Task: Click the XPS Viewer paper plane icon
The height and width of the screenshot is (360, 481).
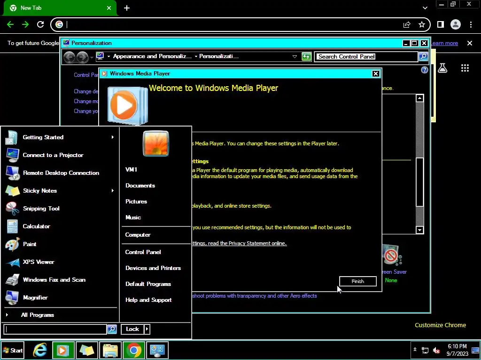Action: tap(12, 262)
